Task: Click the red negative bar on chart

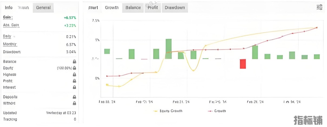Action: point(243,64)
